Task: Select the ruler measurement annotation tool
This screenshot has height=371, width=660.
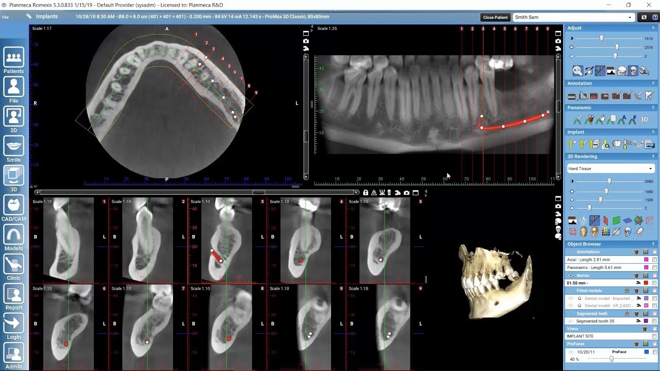Action: (x=571, y=96)
